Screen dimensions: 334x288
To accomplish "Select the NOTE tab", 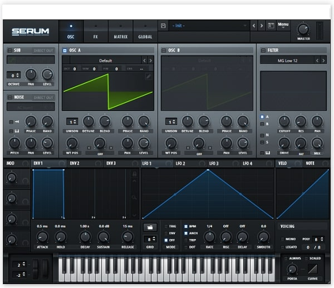I will (x=317, y=163).
